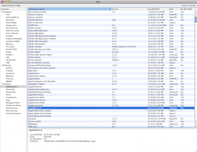The width and height of the screenshot is (197, 152).
Task: Collapse the Software section triangle
Action: 2,84
